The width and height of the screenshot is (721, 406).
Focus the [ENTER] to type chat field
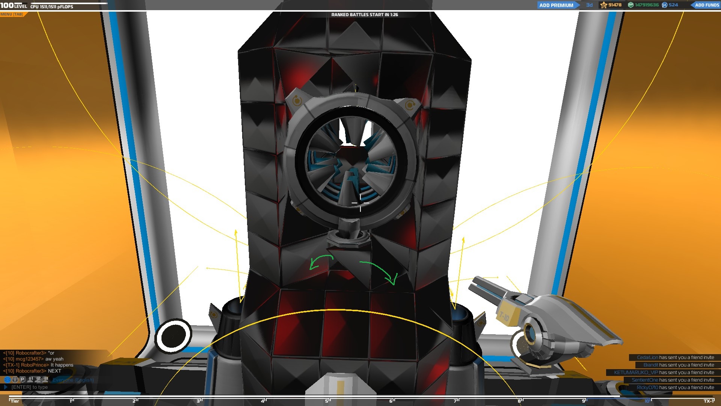30,387
